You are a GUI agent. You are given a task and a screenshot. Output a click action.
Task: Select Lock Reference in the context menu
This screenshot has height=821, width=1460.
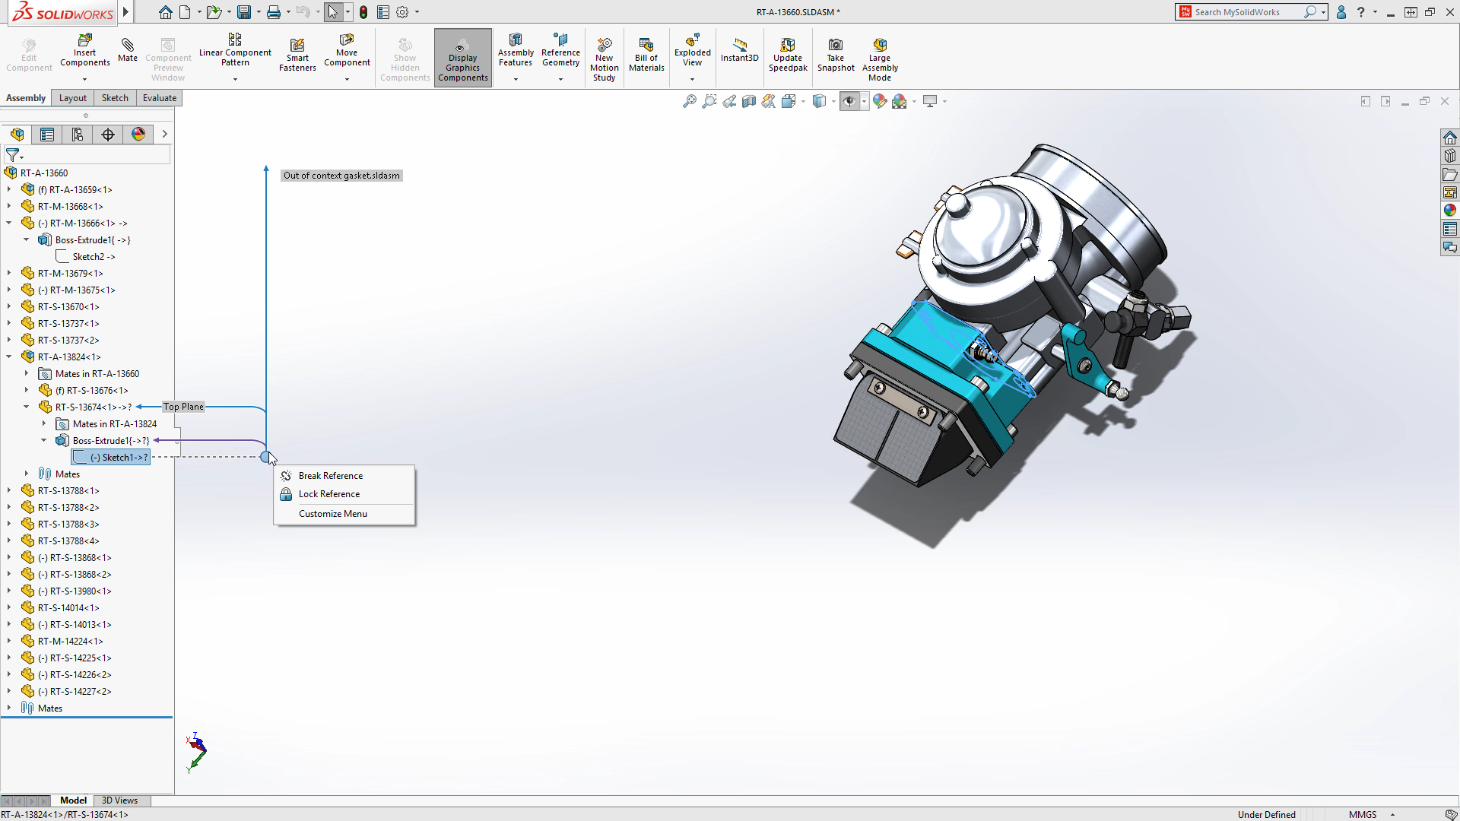(328, 493)
